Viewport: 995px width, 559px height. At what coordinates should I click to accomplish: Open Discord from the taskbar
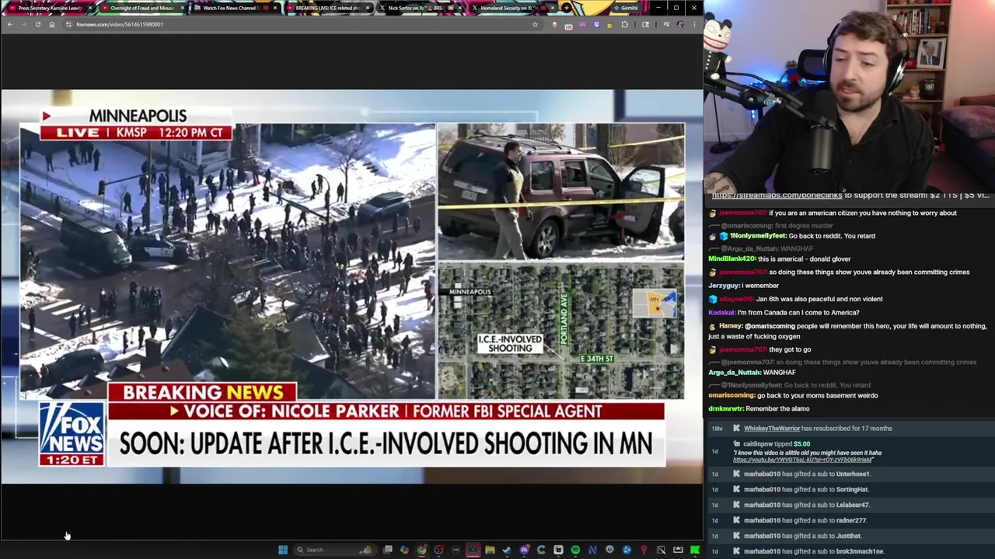(x=525, y=550)
